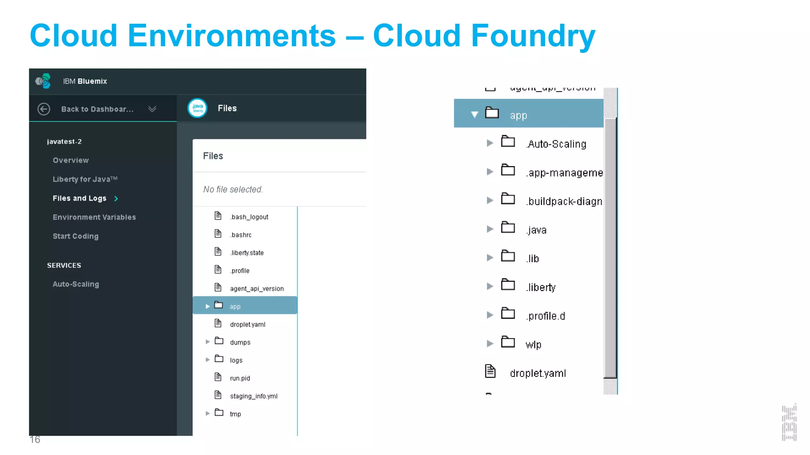
Task: Click the staging_info.yml file icon
Action: [x=218, y=395]
